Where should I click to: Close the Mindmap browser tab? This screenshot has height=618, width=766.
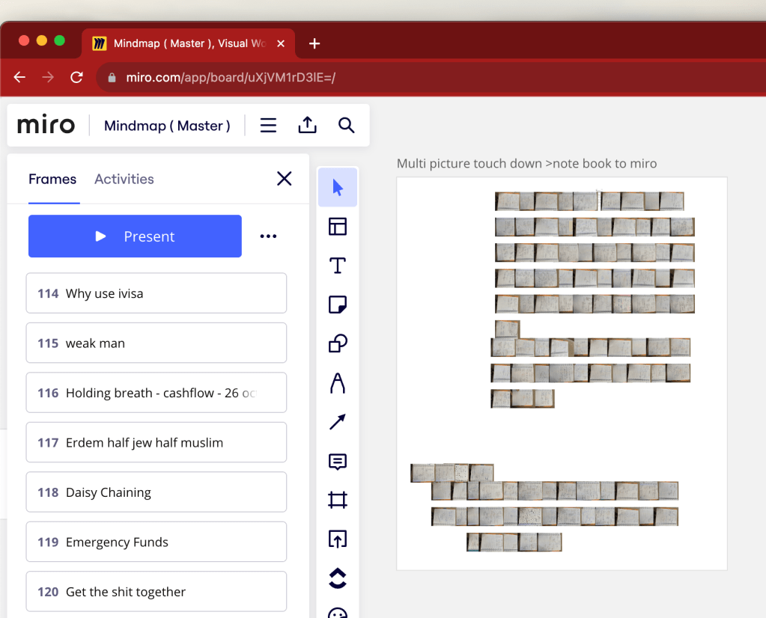pyautogui.click(x=281, y=43)
